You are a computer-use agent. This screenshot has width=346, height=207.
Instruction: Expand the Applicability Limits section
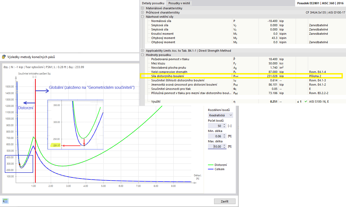pos(143,51)
